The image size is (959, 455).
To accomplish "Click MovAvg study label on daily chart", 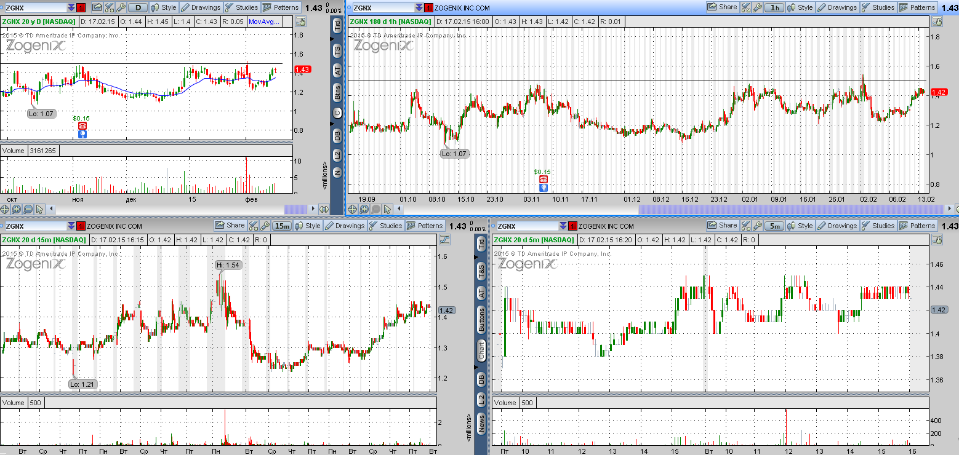I will pos(264,22).
